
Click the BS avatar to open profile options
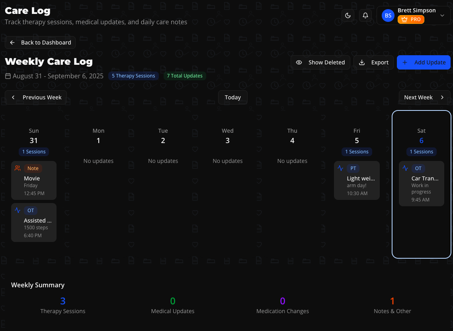pyautogui.click(x=387, y=15)
